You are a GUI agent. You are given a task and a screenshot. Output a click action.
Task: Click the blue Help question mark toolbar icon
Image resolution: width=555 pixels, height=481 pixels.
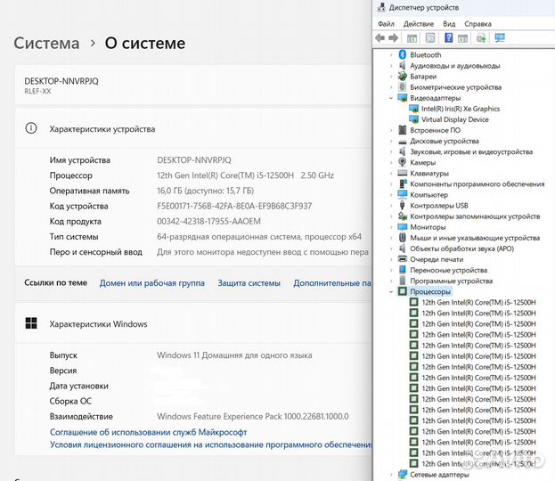coord(448,38)
